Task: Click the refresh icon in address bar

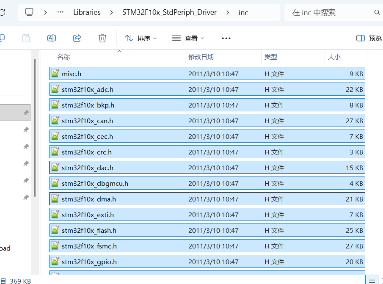Action: pyautogui.click(x=3, y=12)
